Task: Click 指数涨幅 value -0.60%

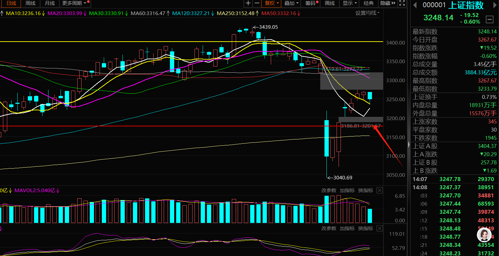Action: 488,56
